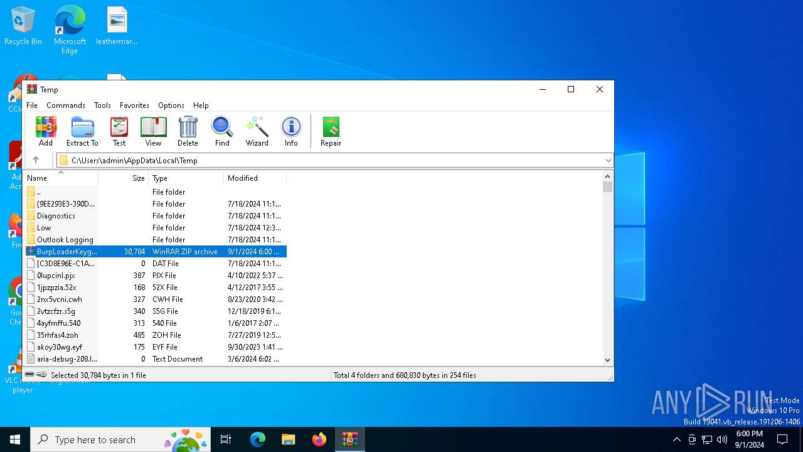This screenshot has height=452, width=803.
Task: Select file 2nx5vcni.cwh
Action: [156, 299]
